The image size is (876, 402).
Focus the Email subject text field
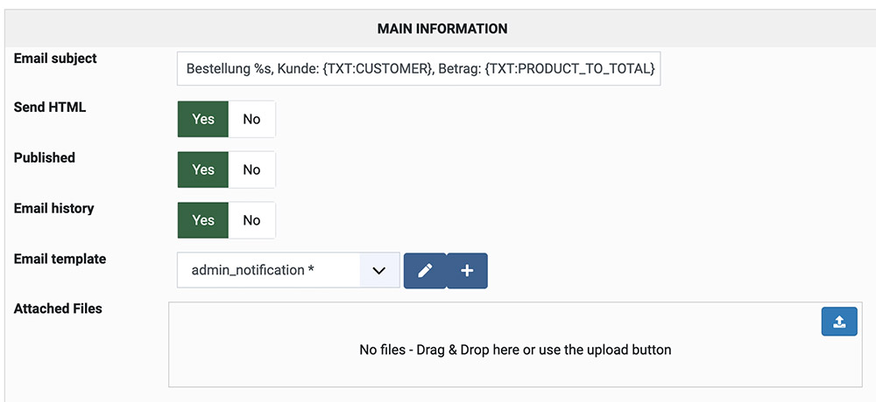419,67
